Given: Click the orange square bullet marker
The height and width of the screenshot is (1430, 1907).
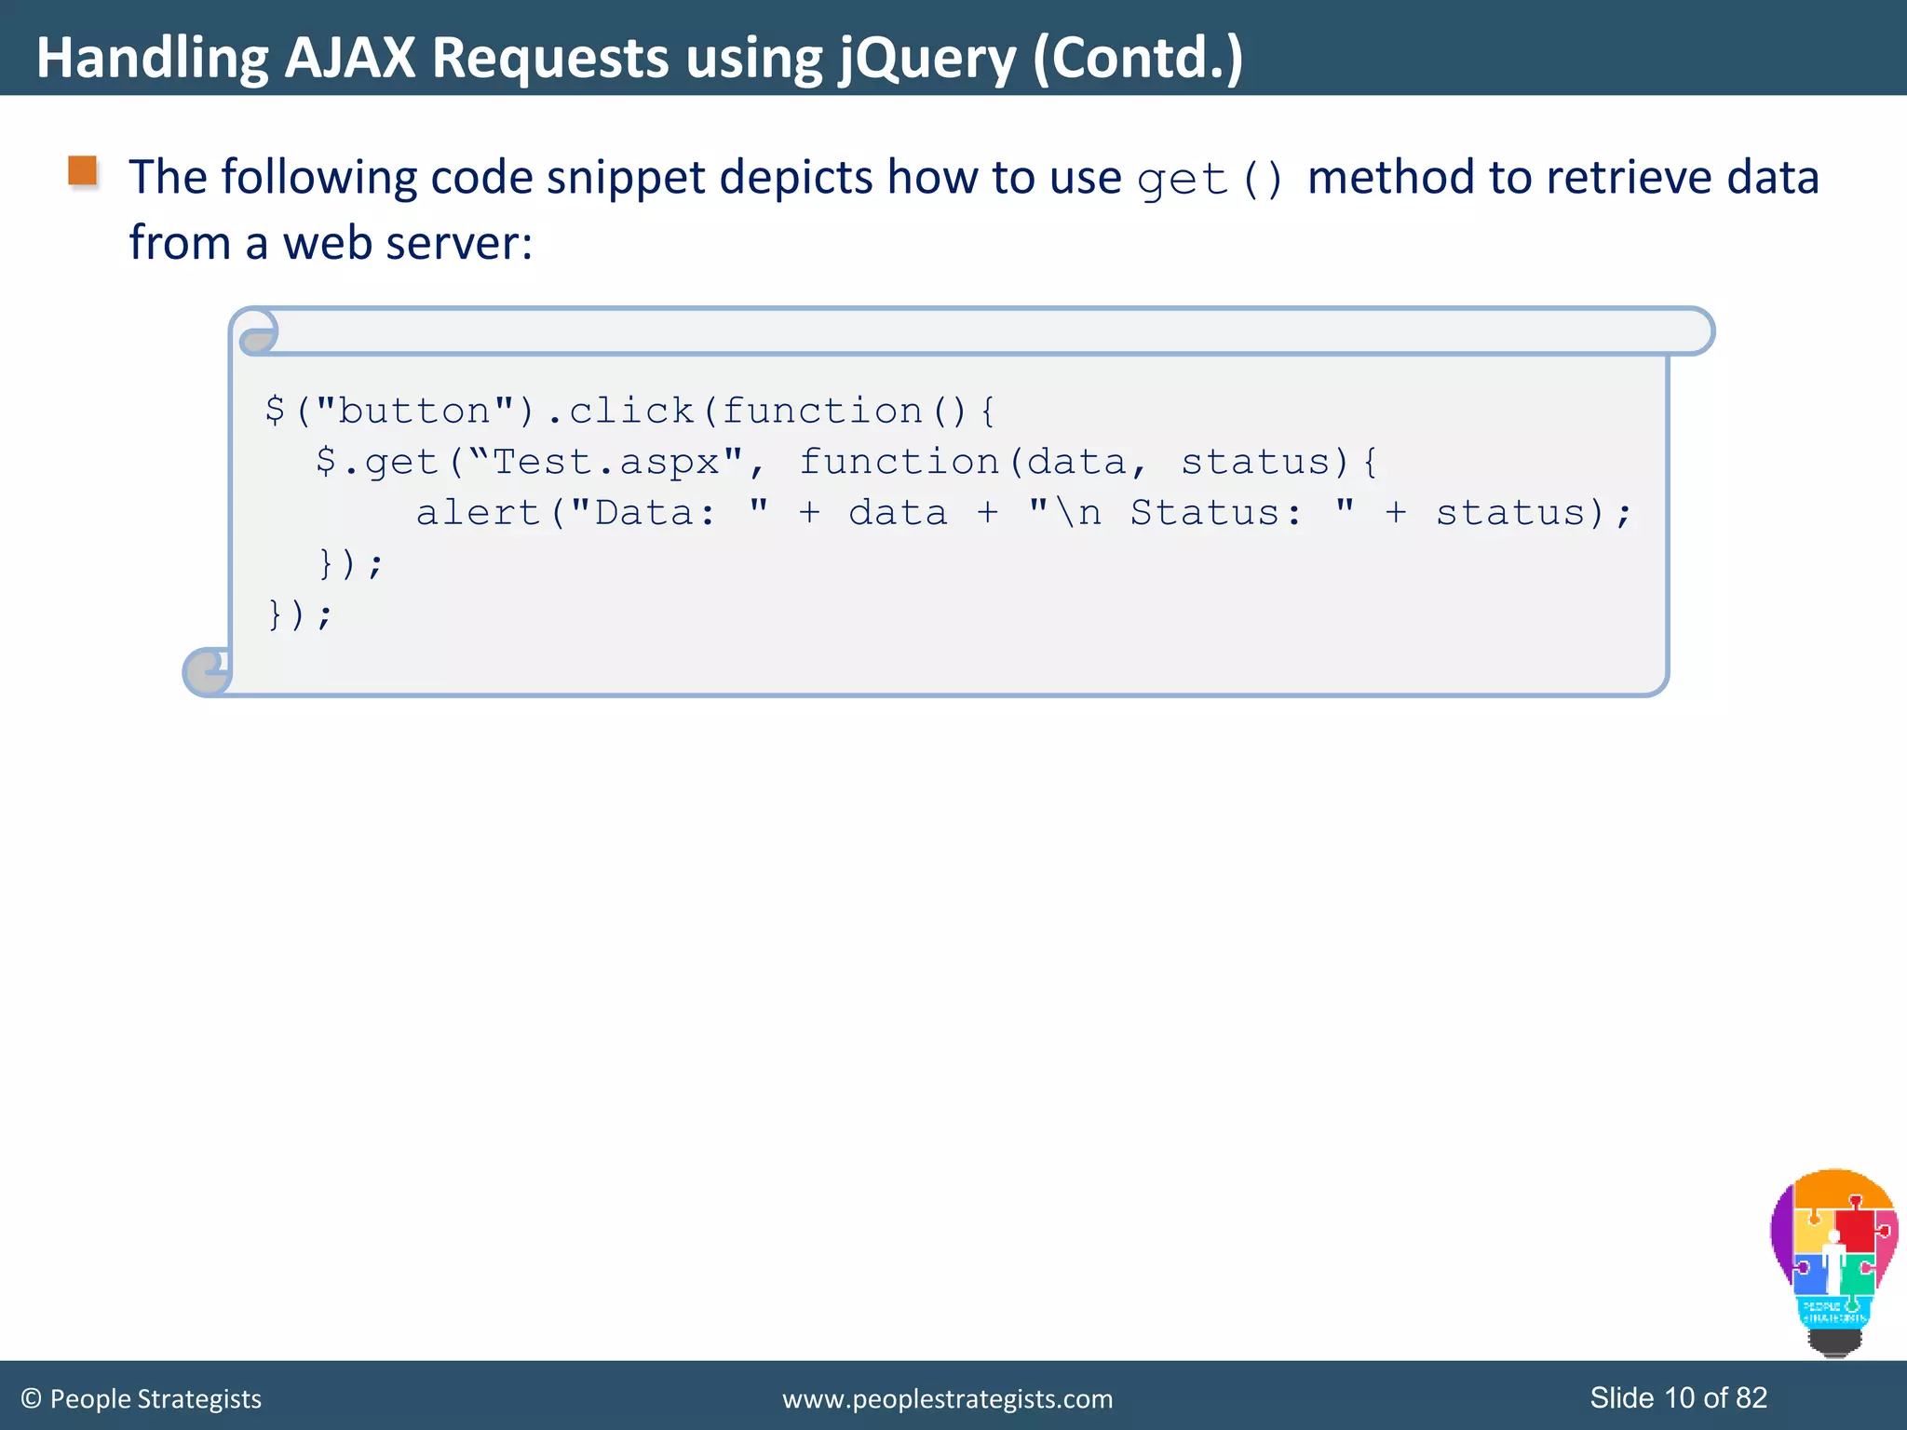Looking at the screenshot, I should pos(83,171).
